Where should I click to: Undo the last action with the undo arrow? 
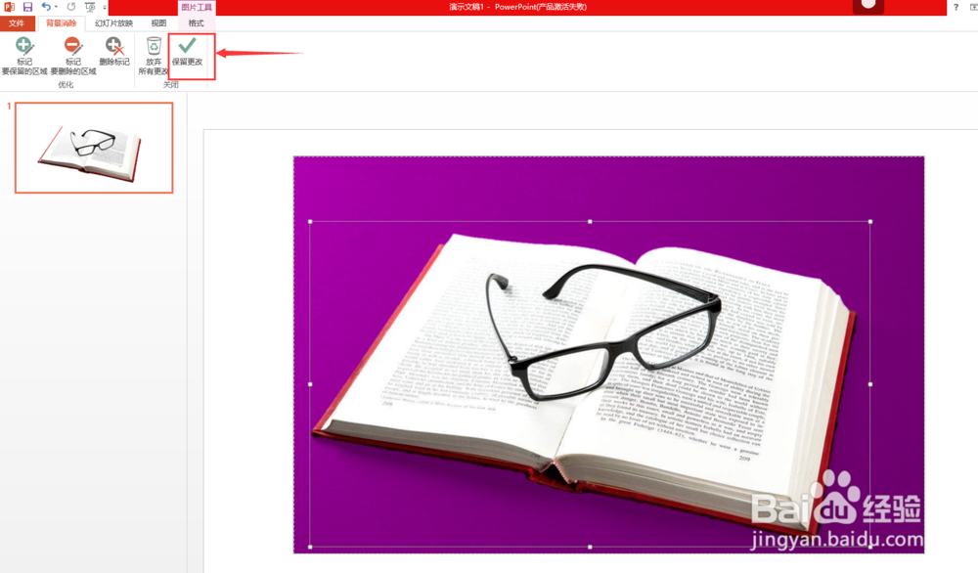(x=46, y=7)
